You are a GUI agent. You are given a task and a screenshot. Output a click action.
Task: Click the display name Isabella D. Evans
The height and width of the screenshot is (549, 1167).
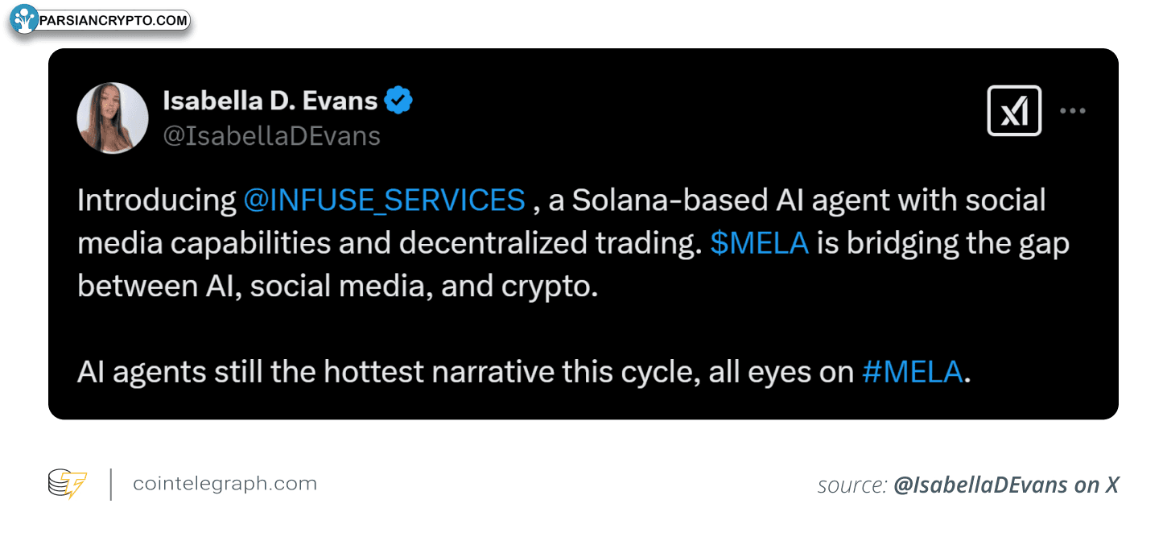(x=270, y=101)
